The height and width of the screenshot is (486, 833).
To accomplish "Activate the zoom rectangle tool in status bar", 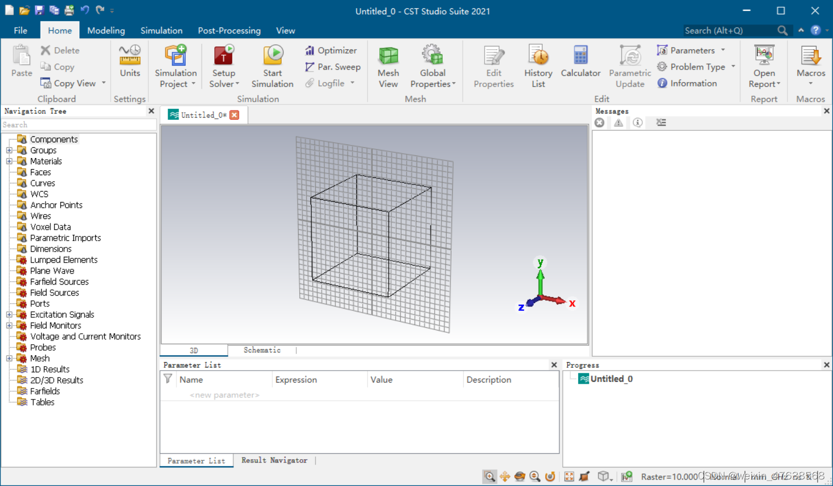I will pyautogui.click(x=489, y=477).
